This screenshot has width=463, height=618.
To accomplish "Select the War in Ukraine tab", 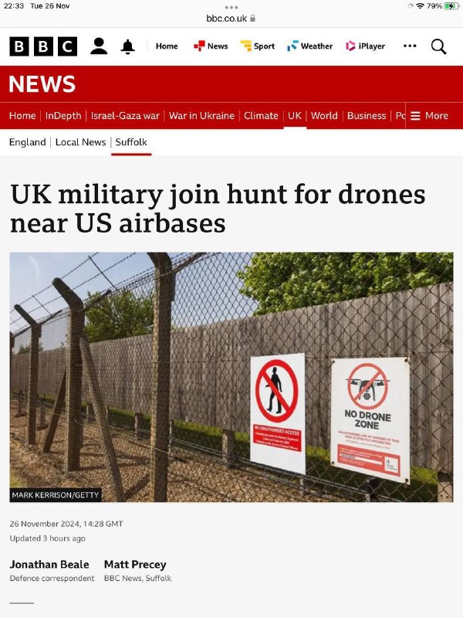I will point(201,115).
